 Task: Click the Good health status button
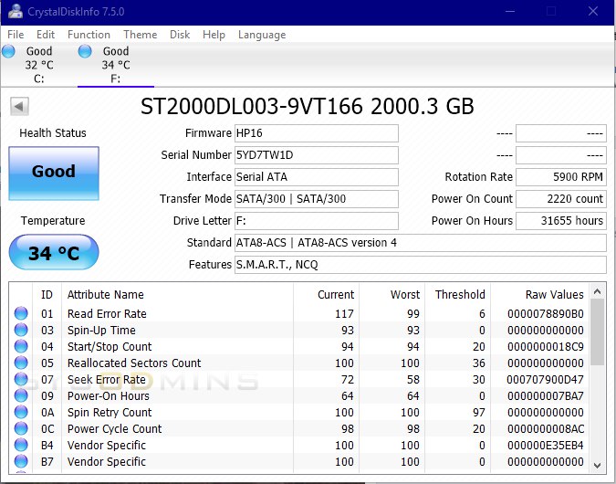(54, 174)
